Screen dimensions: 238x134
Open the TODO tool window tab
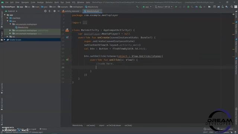(x=43, y=129)
